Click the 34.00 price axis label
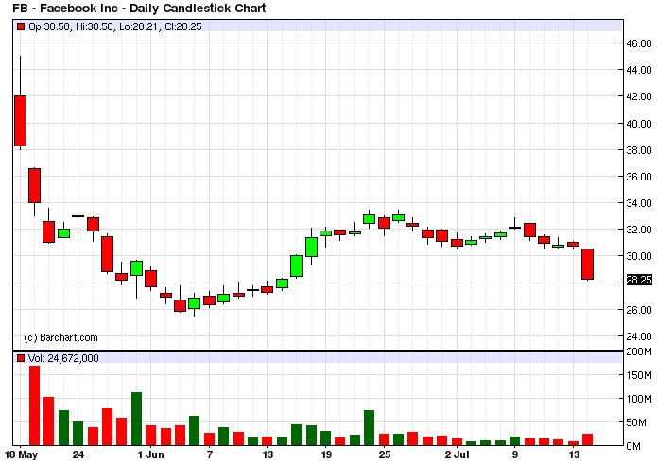Viewport: 657px width, 463px height. (x=639, y=203)
